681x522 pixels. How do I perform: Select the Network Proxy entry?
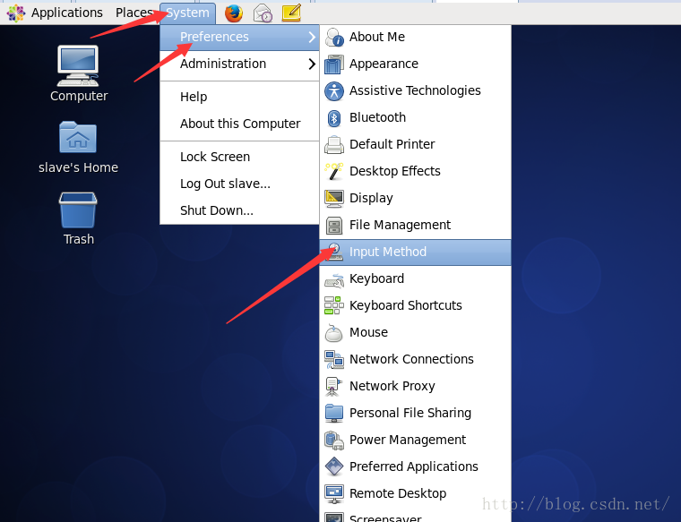(415, 387)
